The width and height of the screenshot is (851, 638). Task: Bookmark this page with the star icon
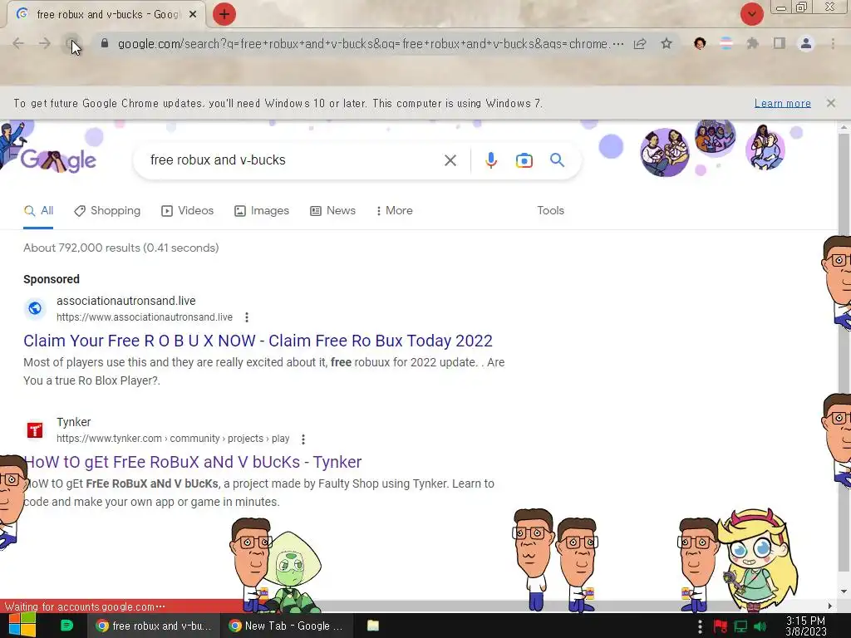tap(667, 43)
